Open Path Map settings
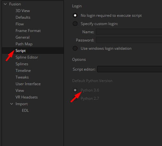 click(x=24, y=44)
